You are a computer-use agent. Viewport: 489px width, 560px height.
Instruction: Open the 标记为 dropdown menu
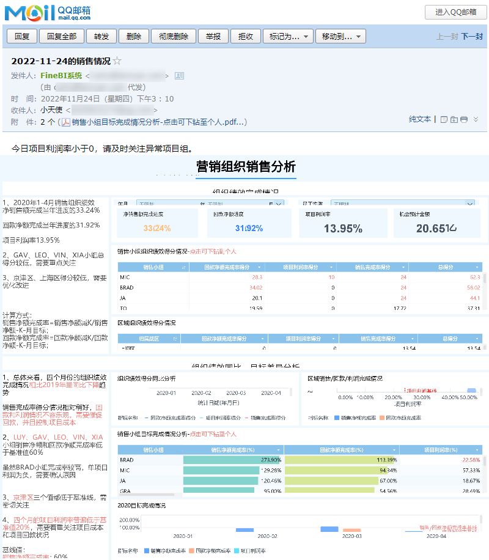289,37
